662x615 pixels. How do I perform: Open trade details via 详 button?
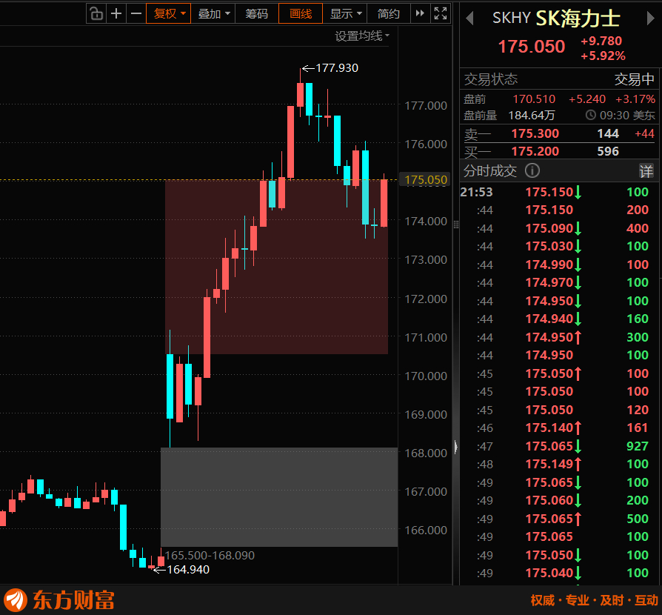tap(646, 171)
